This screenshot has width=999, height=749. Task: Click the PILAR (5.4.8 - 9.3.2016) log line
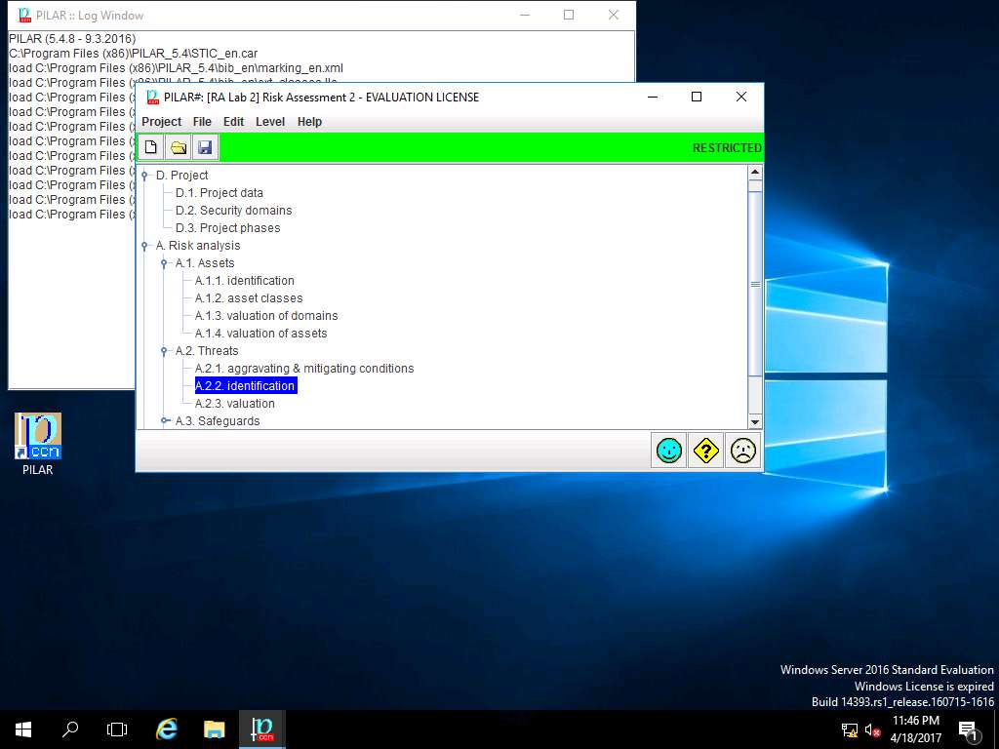72,39
